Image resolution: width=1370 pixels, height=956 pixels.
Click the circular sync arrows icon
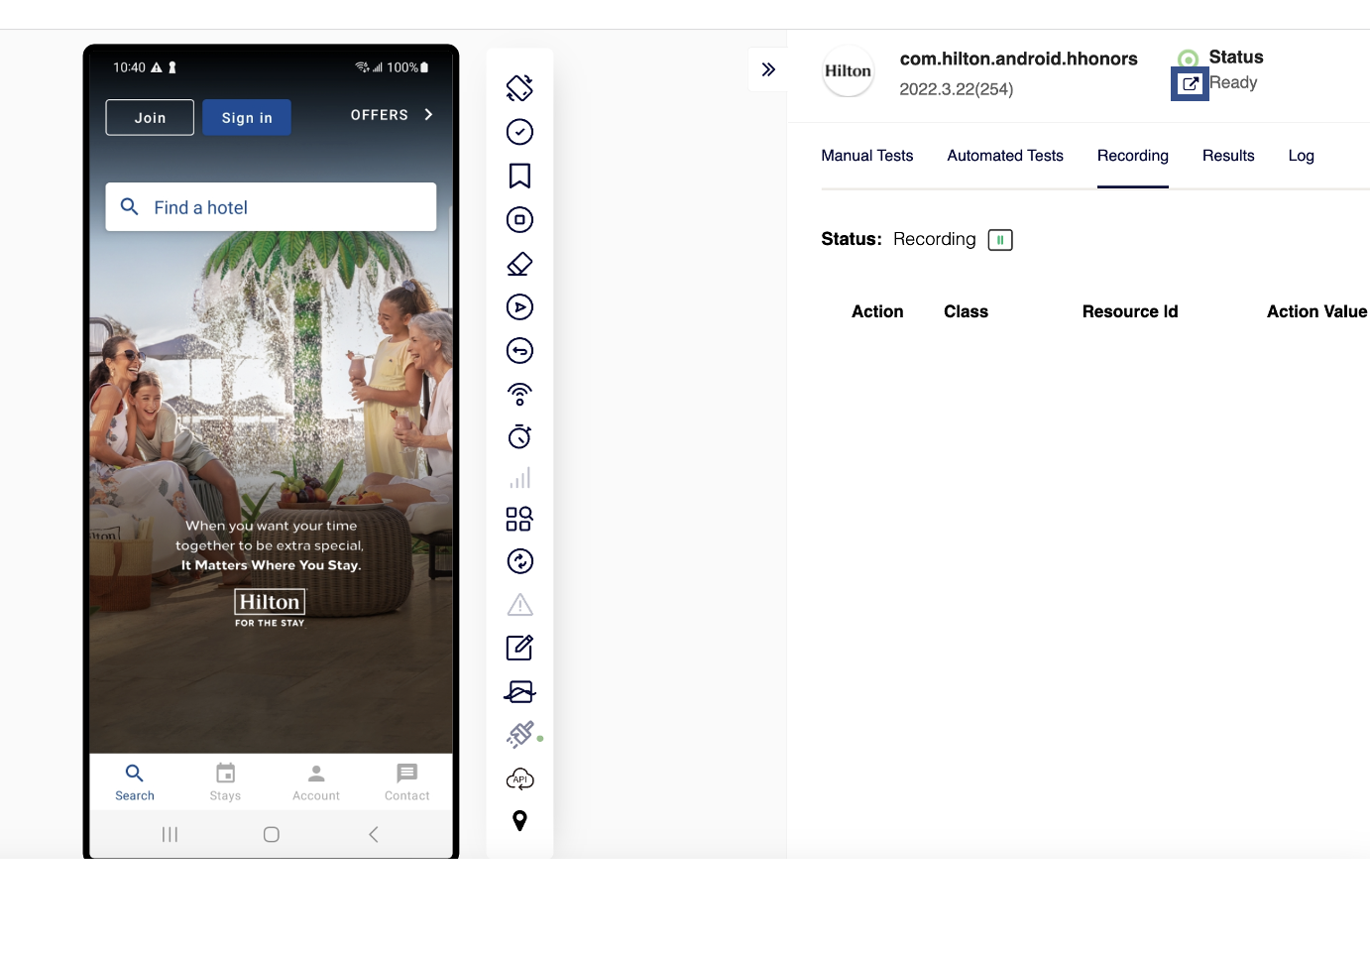tap(519, 561)
